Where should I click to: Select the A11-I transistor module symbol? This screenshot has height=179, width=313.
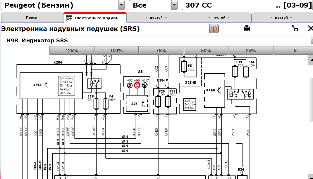pos(46,85)
